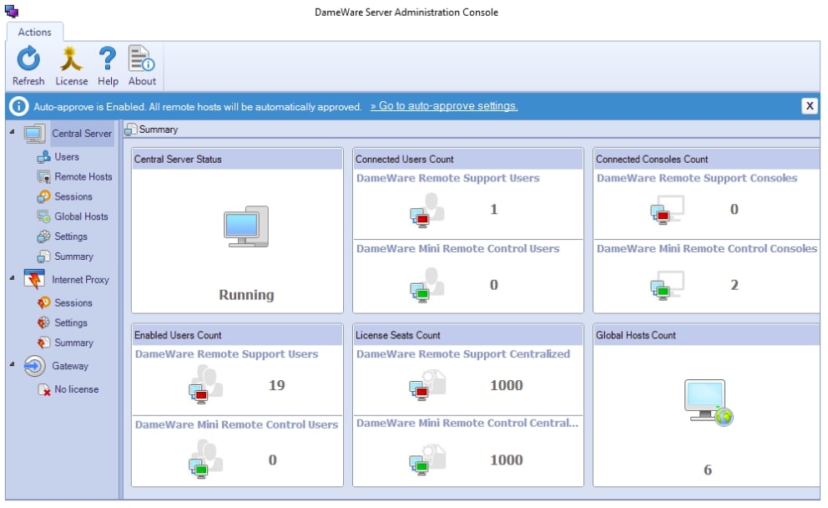The image size is (828, 508).
Task: Open Settings under Internet Proxy
Action: (x=71, y=323)
